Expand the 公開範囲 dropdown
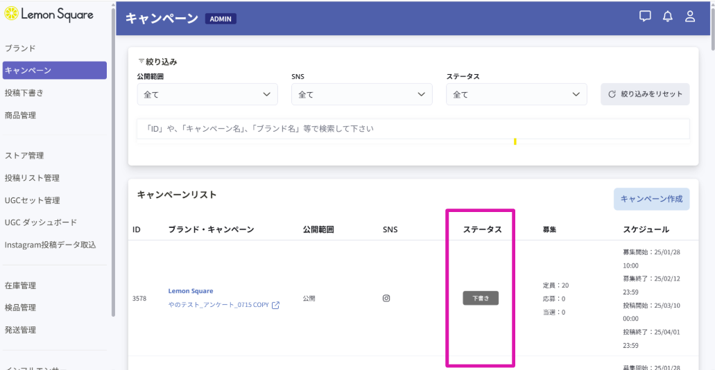 (207, 94)
